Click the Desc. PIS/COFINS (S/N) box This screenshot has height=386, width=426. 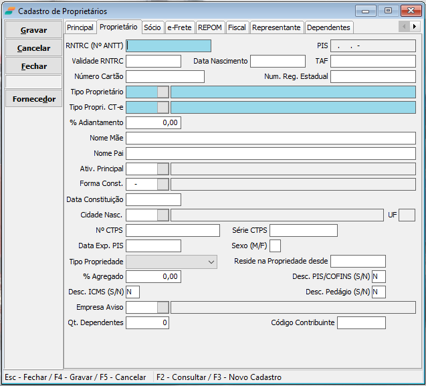(x=379, y=276)
